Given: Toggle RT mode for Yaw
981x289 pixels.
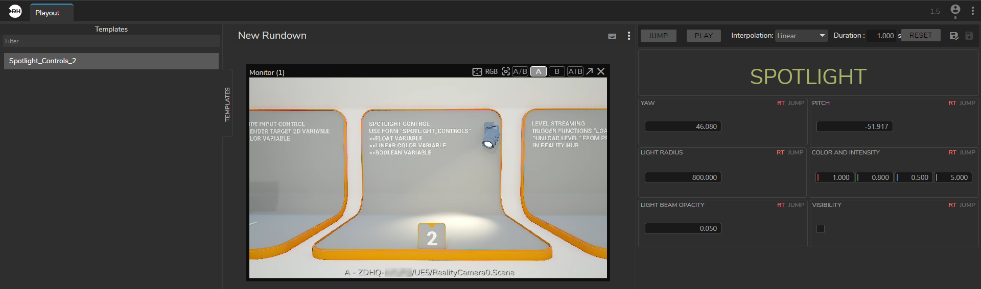Looking at the screenshot, I should click(780, 103).
